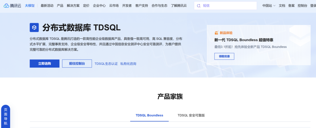
Task: Click 新一代 TDSQL Boundless 超值特惠 heading
Action: [244, 40]
